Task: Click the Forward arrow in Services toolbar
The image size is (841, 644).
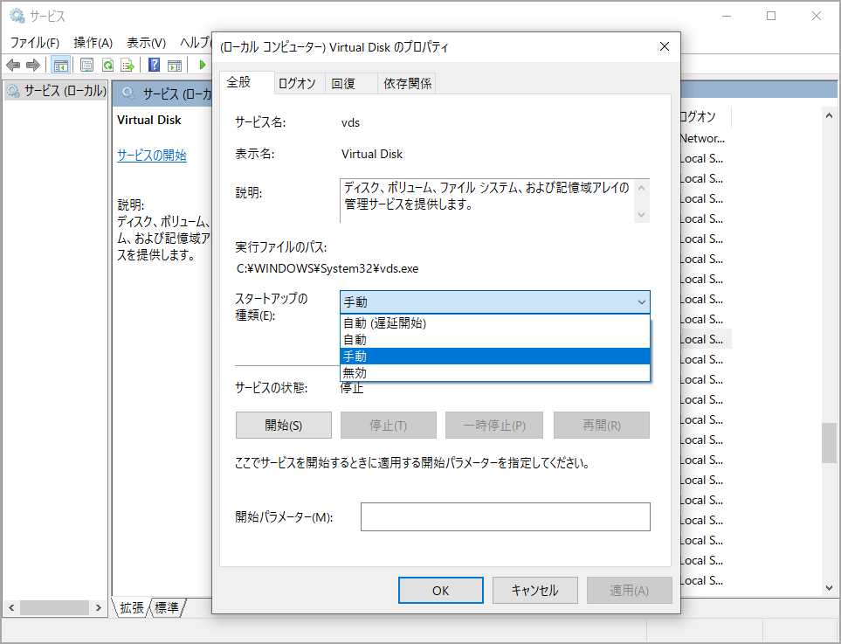Action: tap(33, 66)
